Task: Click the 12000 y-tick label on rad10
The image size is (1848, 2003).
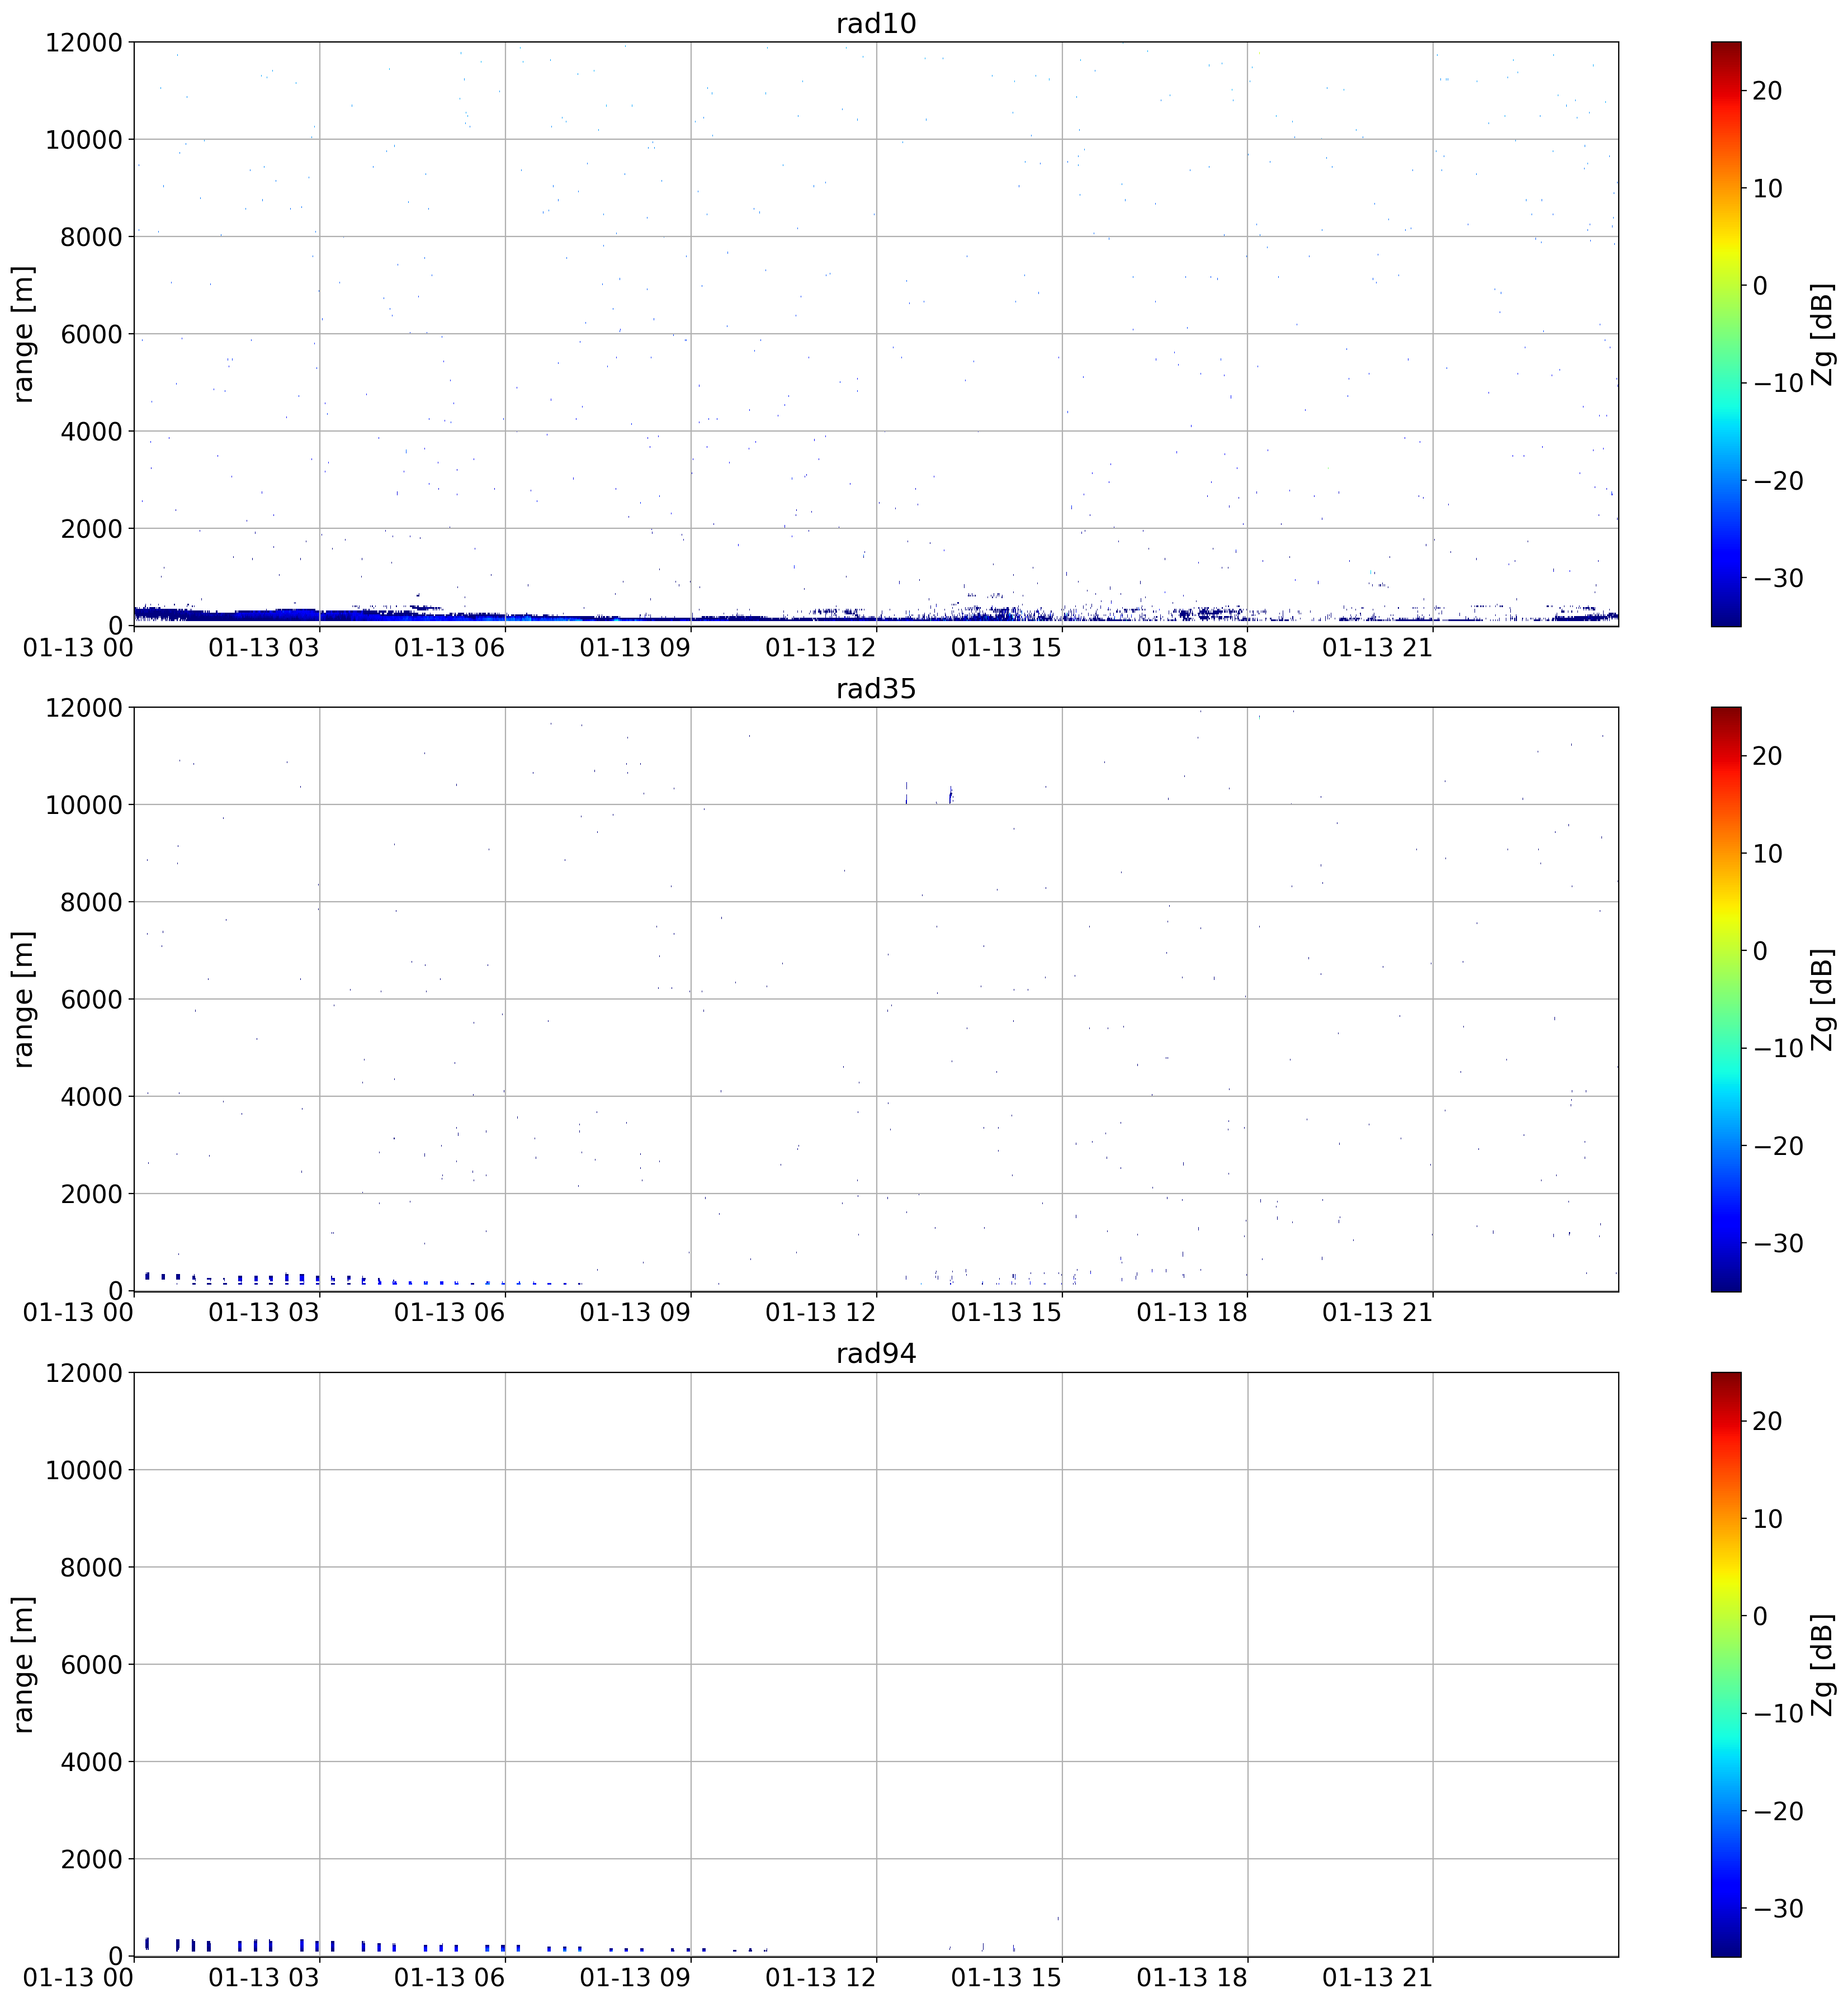Action: point(84,43)
